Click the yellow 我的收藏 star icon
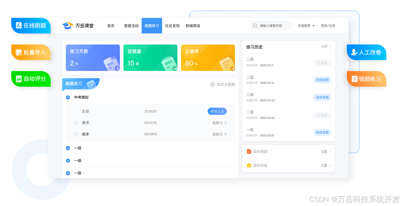The width and height of the screenshot is (401, 206). 249,165
